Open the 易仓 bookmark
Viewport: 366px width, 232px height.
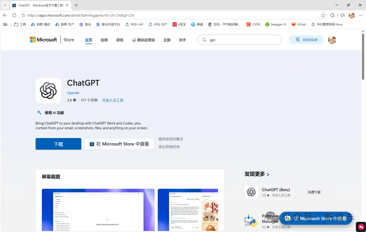tap(85, 24)
